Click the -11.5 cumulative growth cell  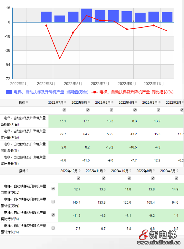[86, 160]
